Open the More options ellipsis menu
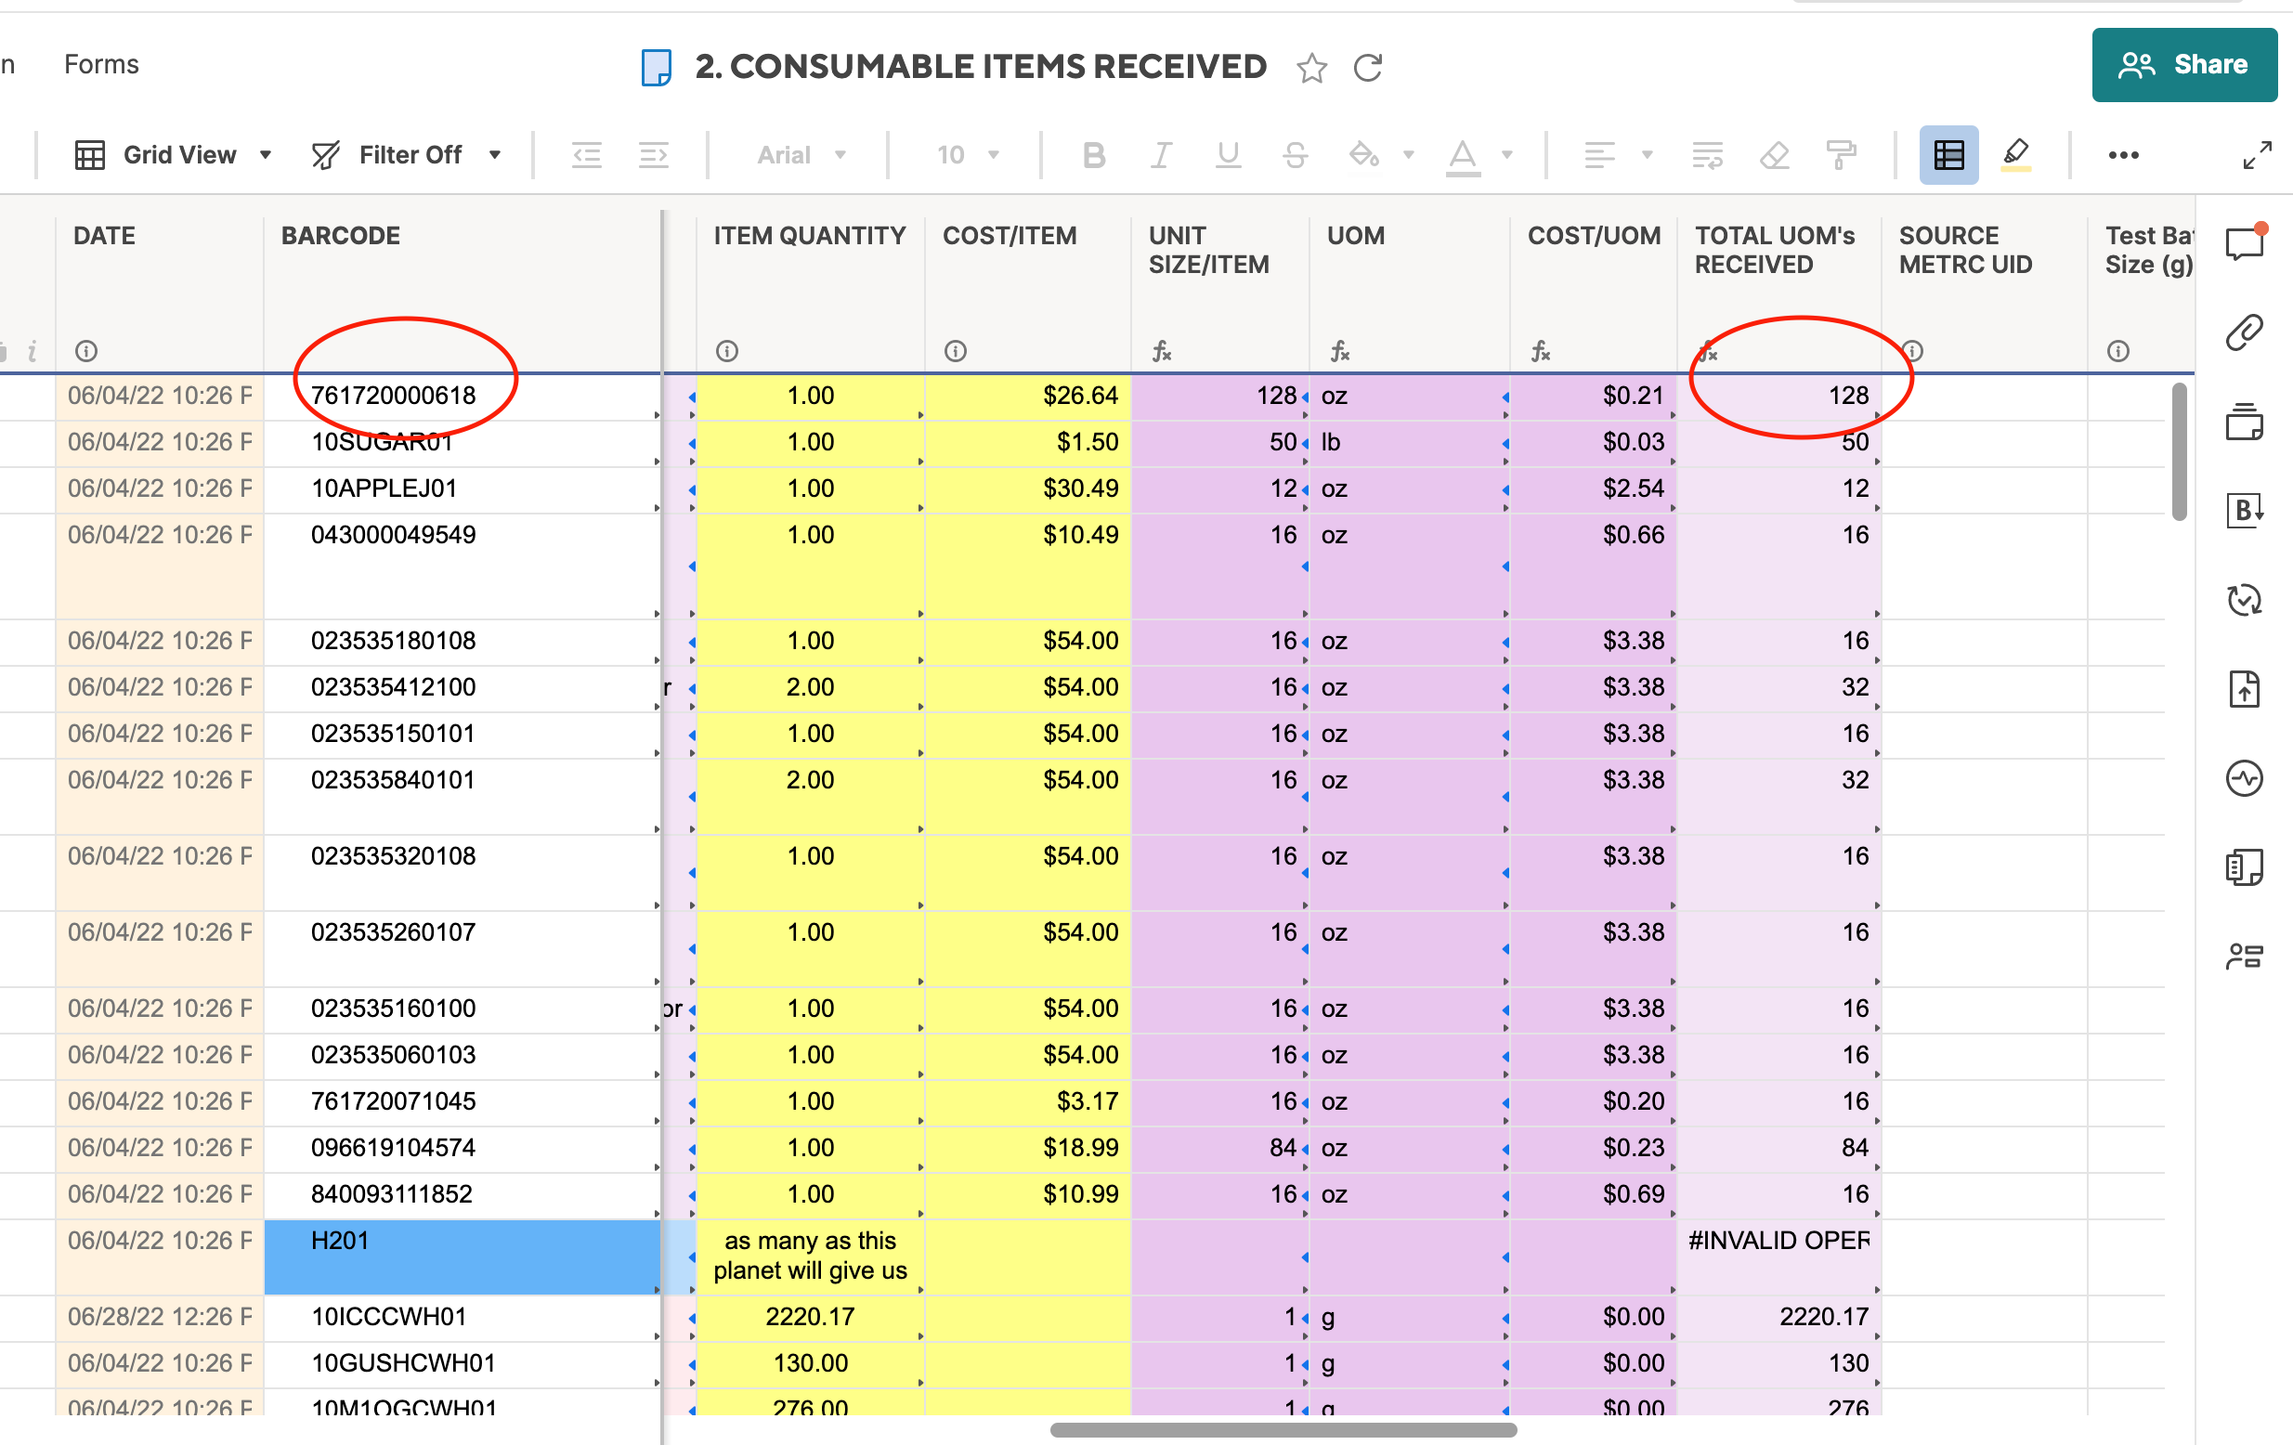 pos(2125,154)
